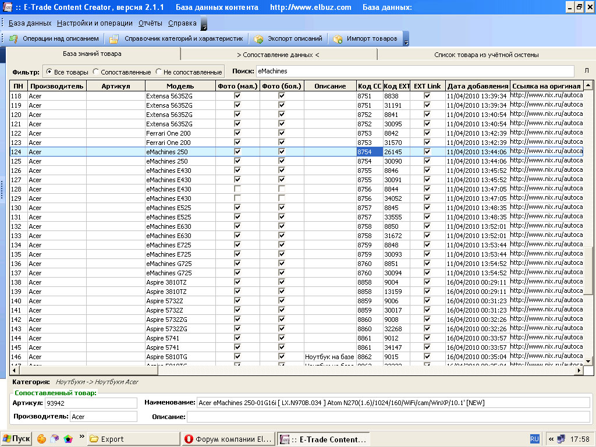Select the Не сопоставленные filter radio

point(158,72)
